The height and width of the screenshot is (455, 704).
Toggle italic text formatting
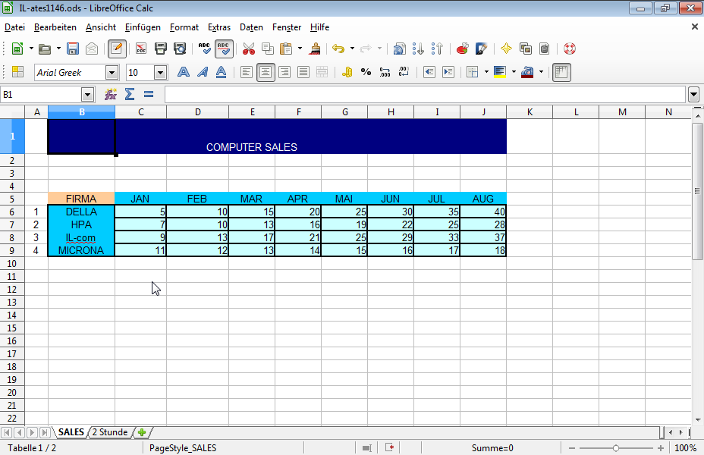(x=203, y=72)
